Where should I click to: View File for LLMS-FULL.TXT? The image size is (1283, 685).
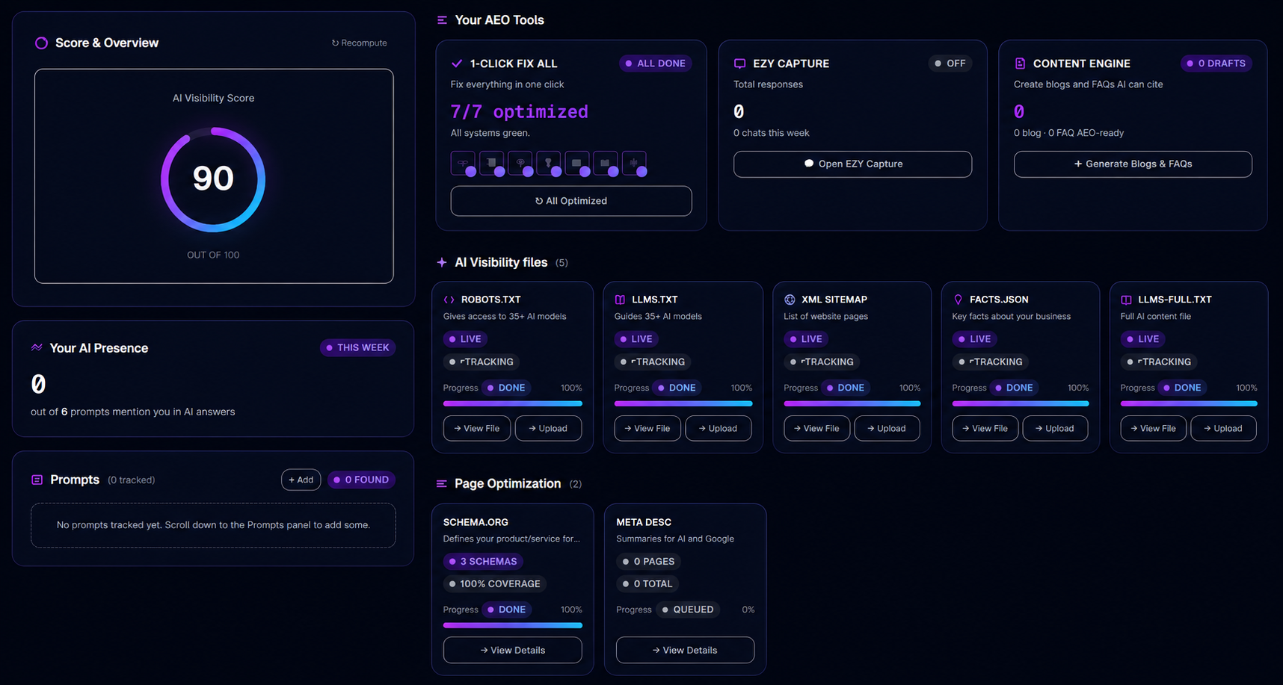point(1154,428)
